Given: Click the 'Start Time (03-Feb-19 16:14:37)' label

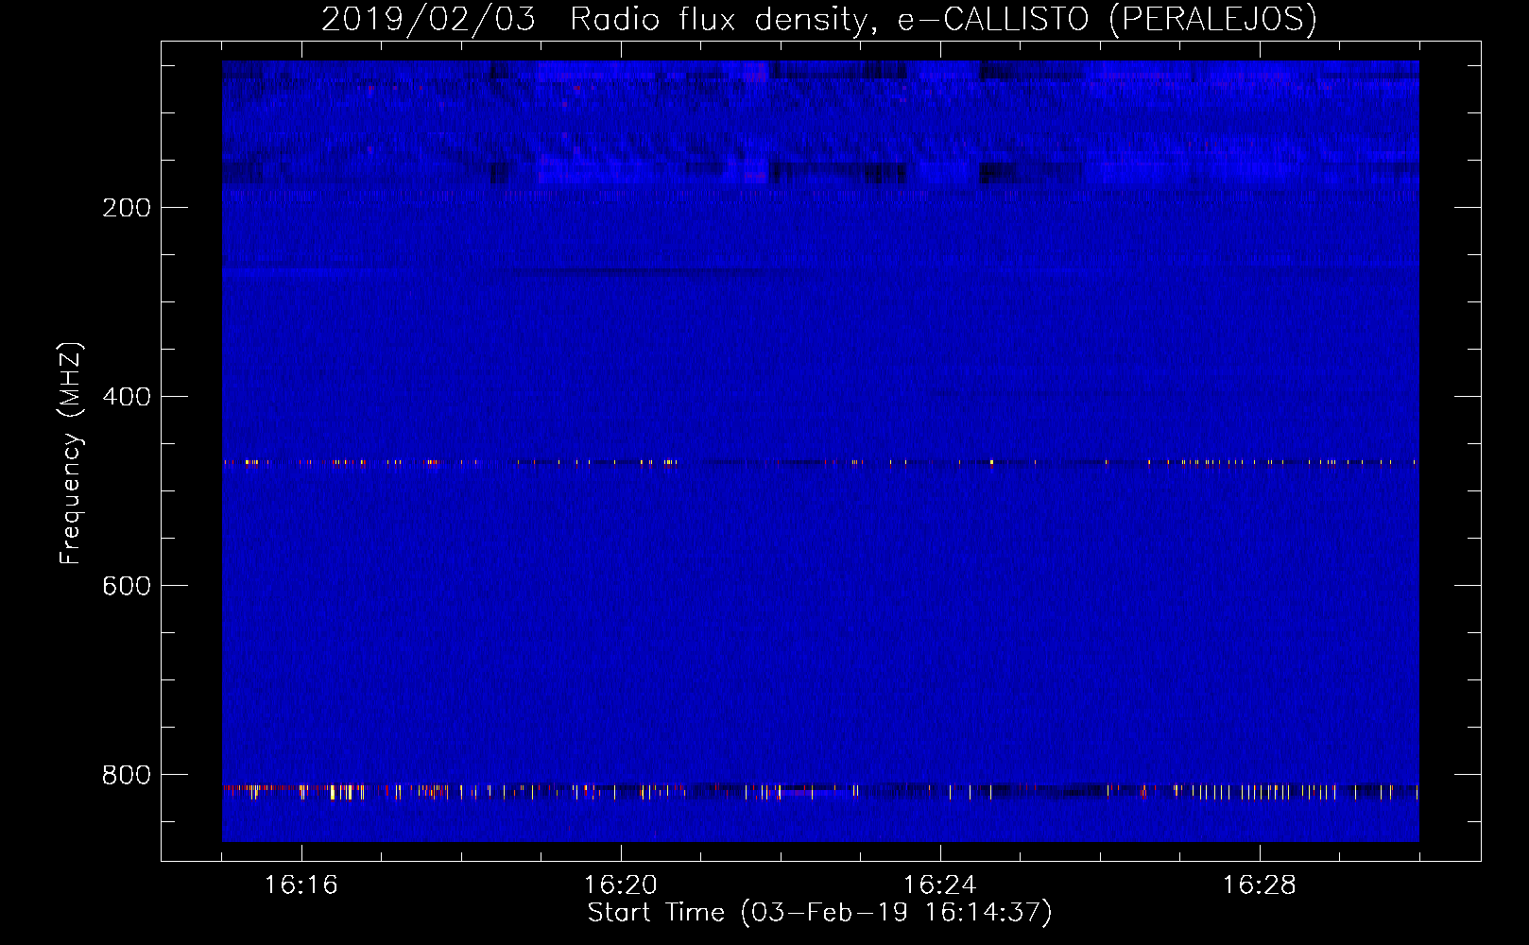Looking at the screenshot, I should [x=819, y=913].
